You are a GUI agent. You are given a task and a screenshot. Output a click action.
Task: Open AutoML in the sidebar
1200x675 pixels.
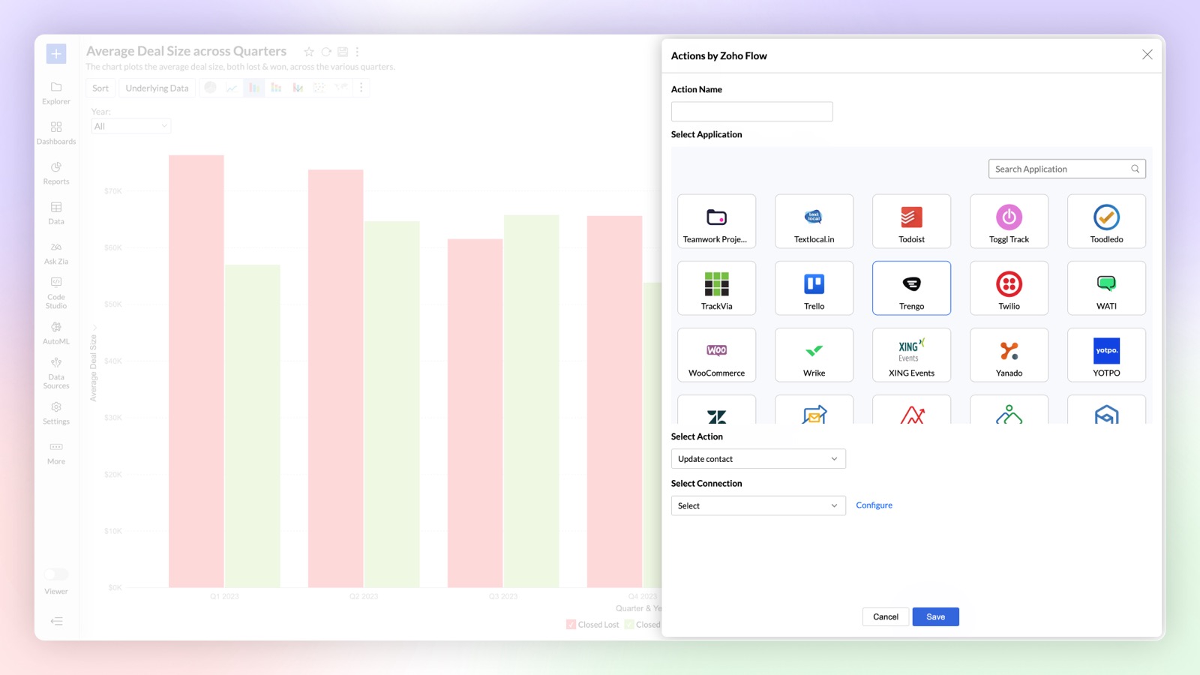click(56, 333)
